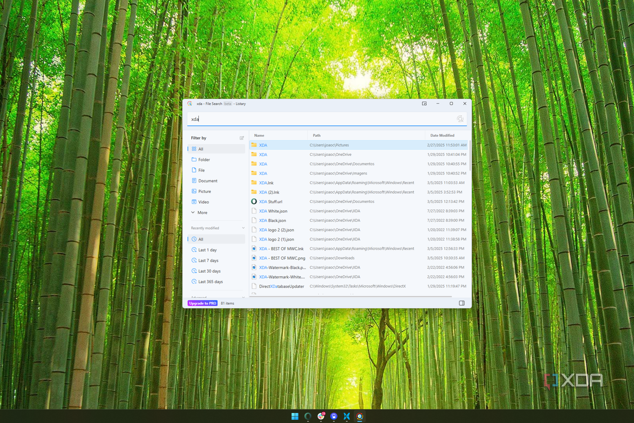Image resolution: width=634 pixels, height=423 pixels.
Task: Select the XDA Black.json result
Action: pos(359,221)
